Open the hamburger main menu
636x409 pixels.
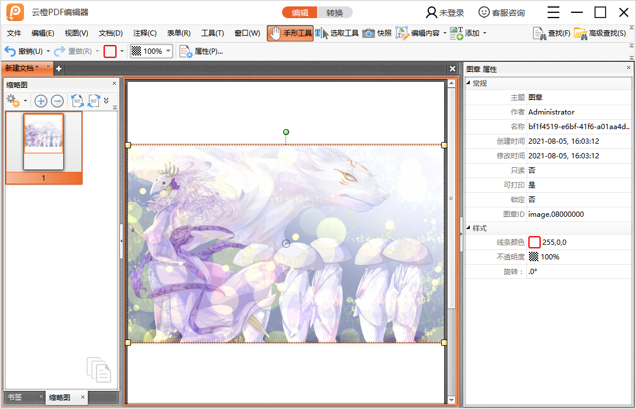click(x=554, y=12)
